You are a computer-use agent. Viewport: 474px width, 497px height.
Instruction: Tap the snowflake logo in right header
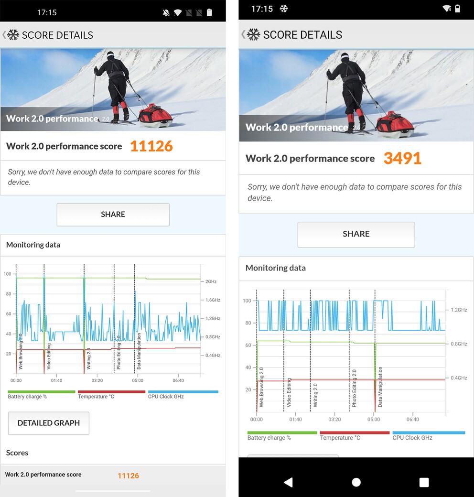click(x=253, y=34)
